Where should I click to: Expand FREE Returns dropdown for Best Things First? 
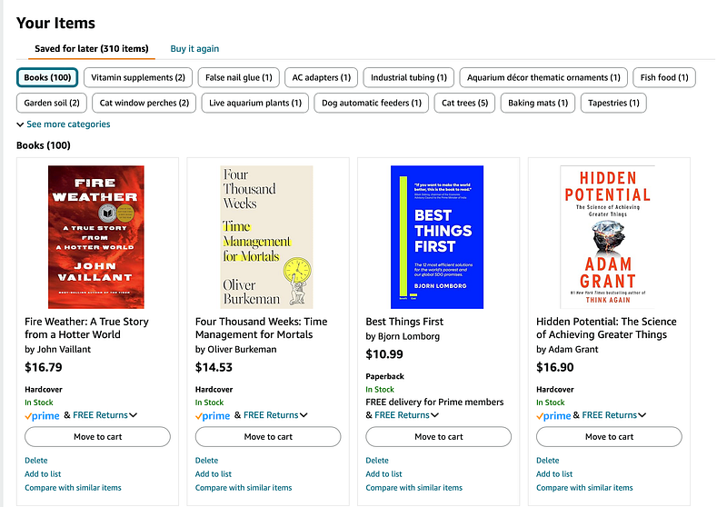pos(435,415)
